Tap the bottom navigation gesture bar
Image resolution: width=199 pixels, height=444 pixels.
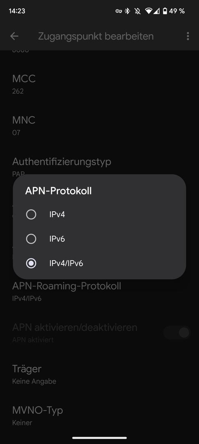pos(99,438)
